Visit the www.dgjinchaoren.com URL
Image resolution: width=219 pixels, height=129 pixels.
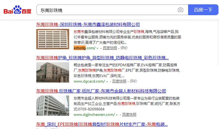tap(94, 115)
